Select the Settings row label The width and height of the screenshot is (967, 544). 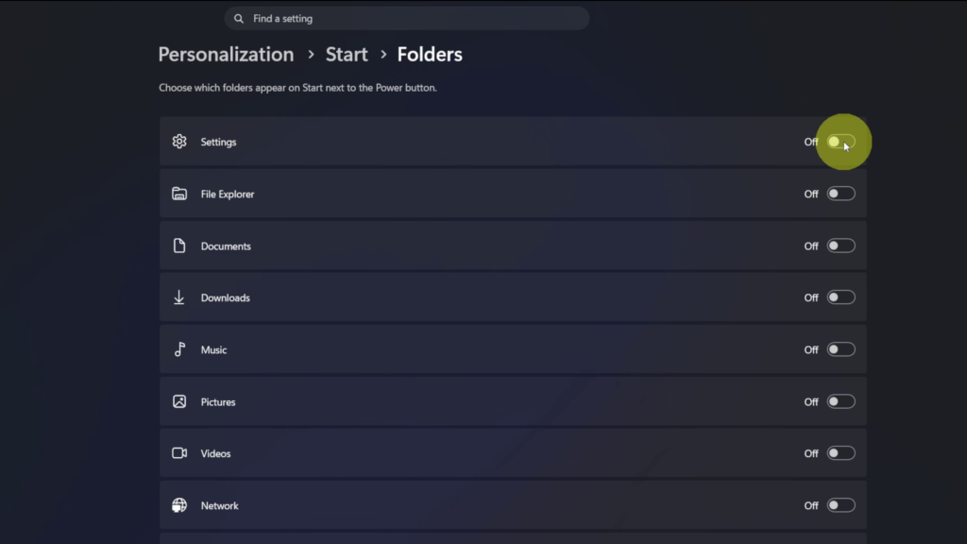pos(218,142)
